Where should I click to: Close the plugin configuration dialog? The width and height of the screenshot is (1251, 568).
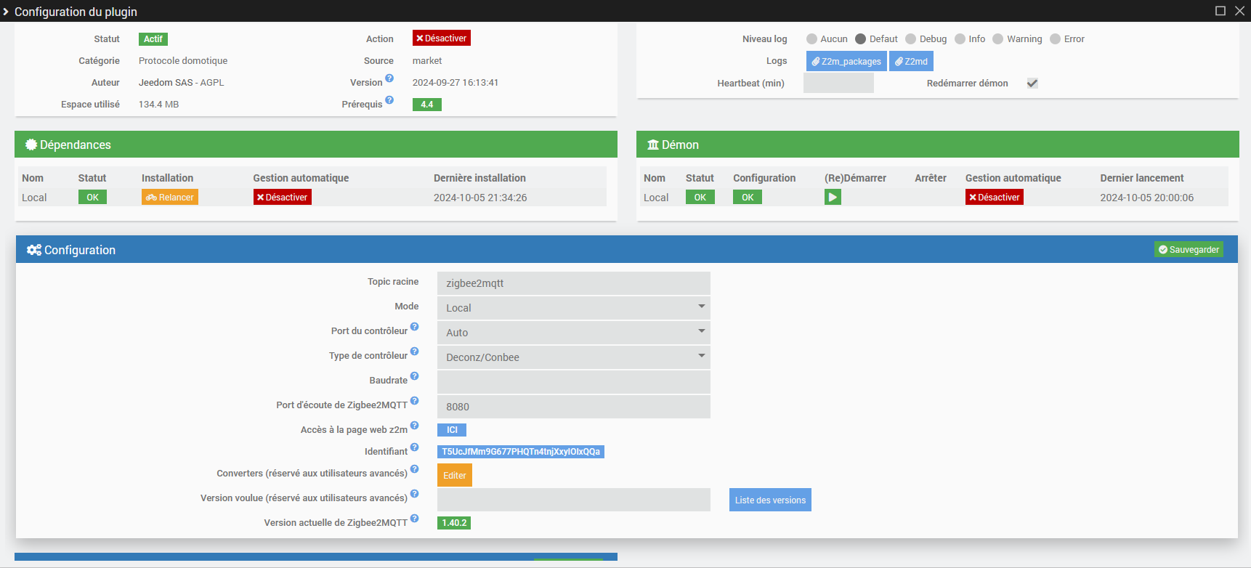(x=1239, y=11)
